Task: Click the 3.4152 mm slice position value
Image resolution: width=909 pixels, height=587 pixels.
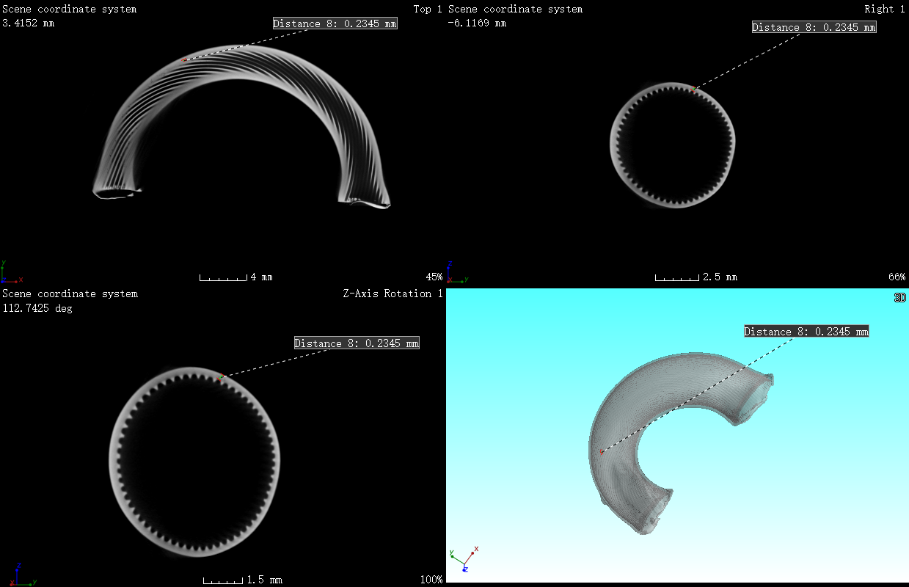Action: (x=28, y=23)
